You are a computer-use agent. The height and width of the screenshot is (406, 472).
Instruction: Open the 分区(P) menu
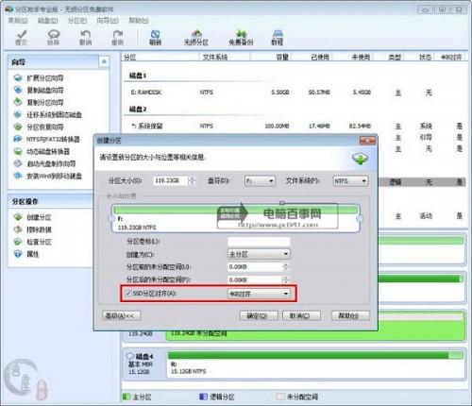(77, 21)
